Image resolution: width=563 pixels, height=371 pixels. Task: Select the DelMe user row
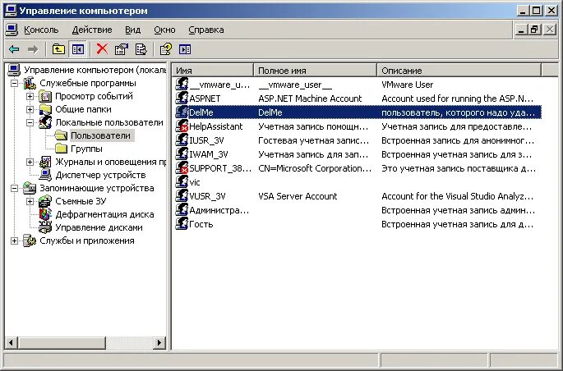pyautogui.click(x=358, y=112)
